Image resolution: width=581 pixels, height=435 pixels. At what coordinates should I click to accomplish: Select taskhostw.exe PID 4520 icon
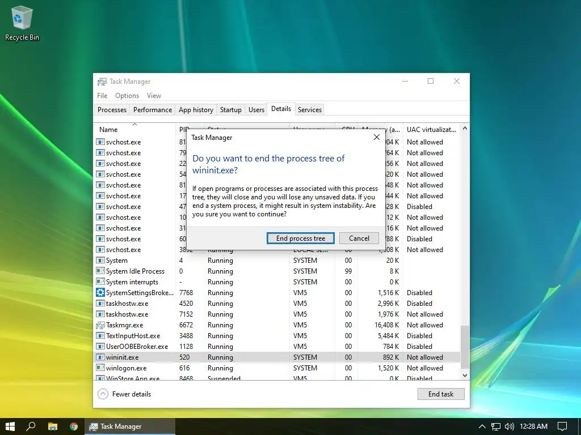[x=100, y=304]
